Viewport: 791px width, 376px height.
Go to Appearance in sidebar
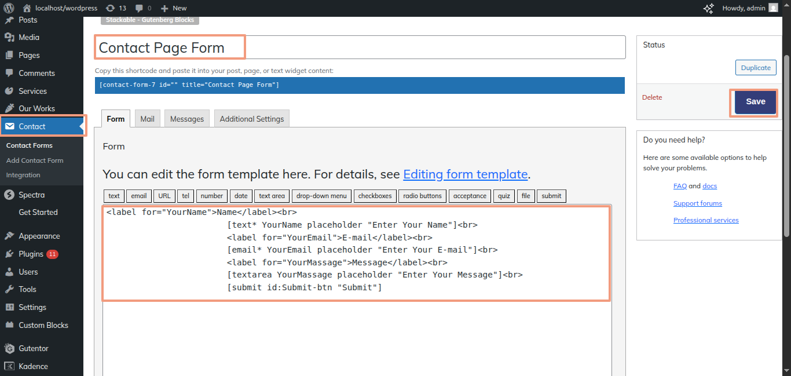point(39,236)
